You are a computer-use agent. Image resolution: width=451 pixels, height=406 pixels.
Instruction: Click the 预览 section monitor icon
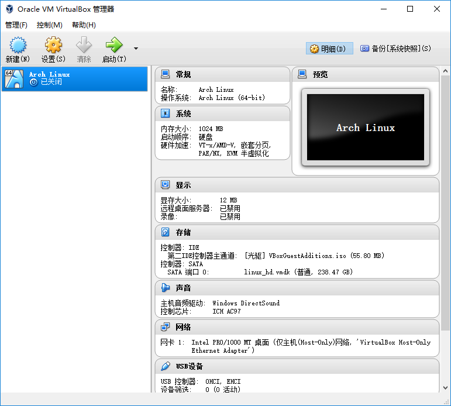click(302, 74)
